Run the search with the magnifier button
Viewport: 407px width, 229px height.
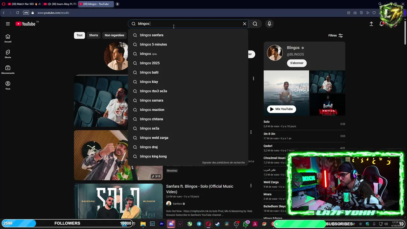255,24
